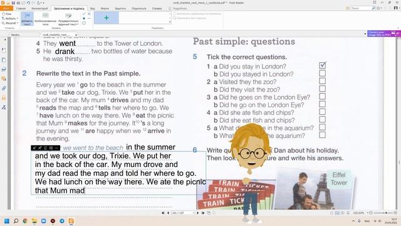Select the X cross mark in the ribbon

click(x=89, y=14)
